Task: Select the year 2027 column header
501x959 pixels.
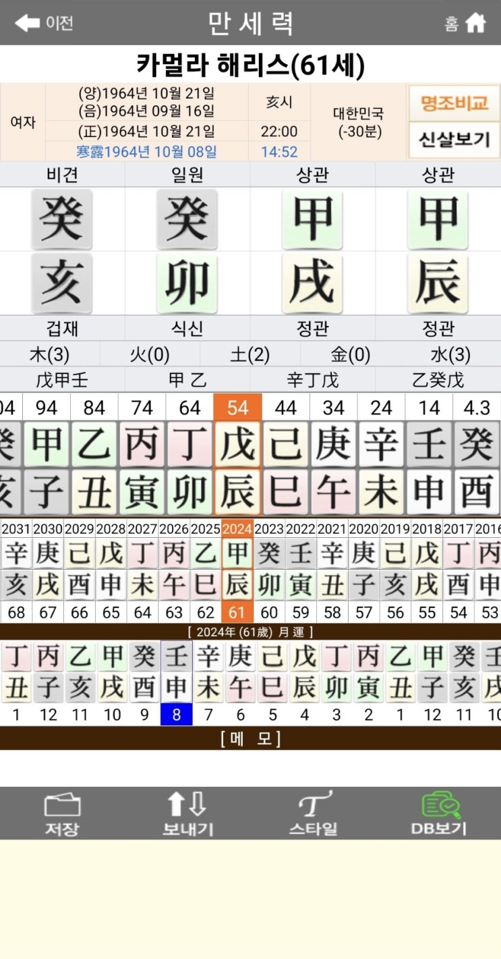Action: [142, 528]
